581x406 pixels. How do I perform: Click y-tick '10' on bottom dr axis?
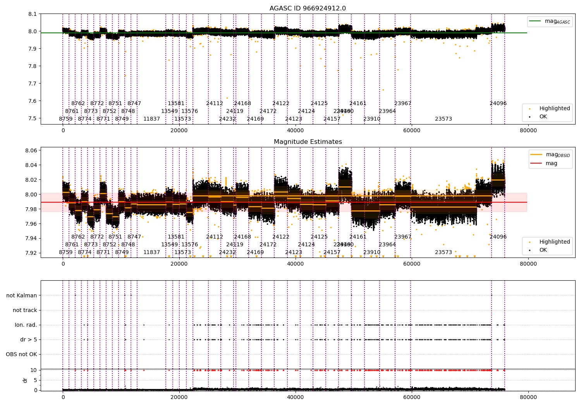(x=34, y=370)
